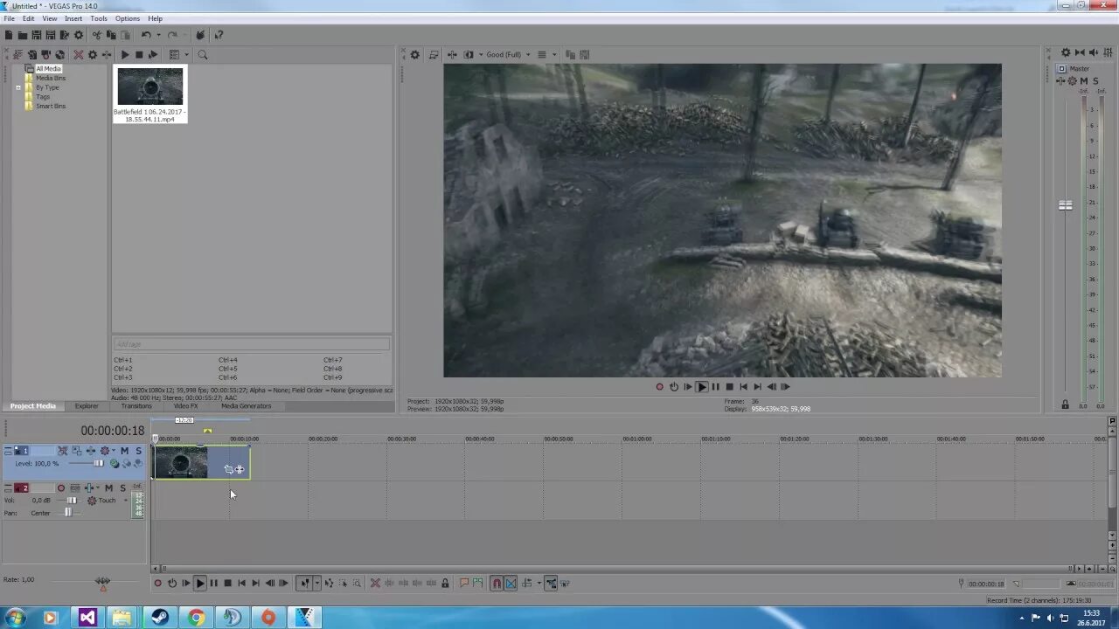Expand the By Type tree node
Viewport: 1119px width, 629px height.
[17, 87]
